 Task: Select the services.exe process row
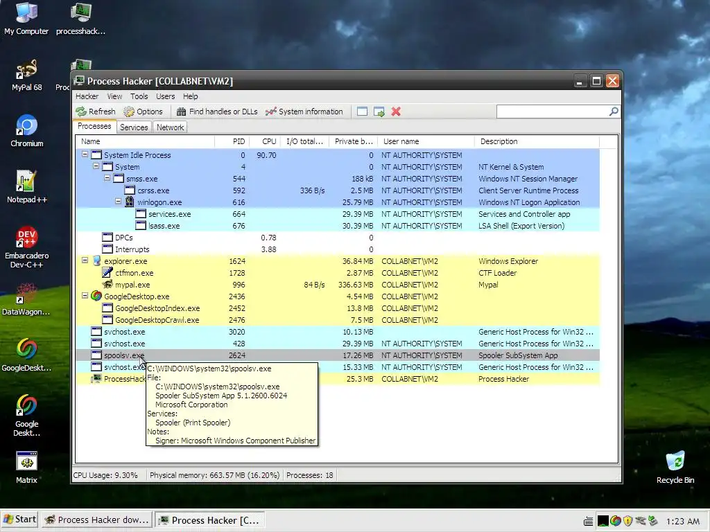(338, 214)
